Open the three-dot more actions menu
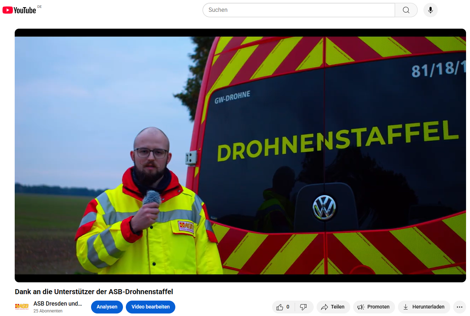Viewport: 470px width, 316px height. (x=460, y=307)
